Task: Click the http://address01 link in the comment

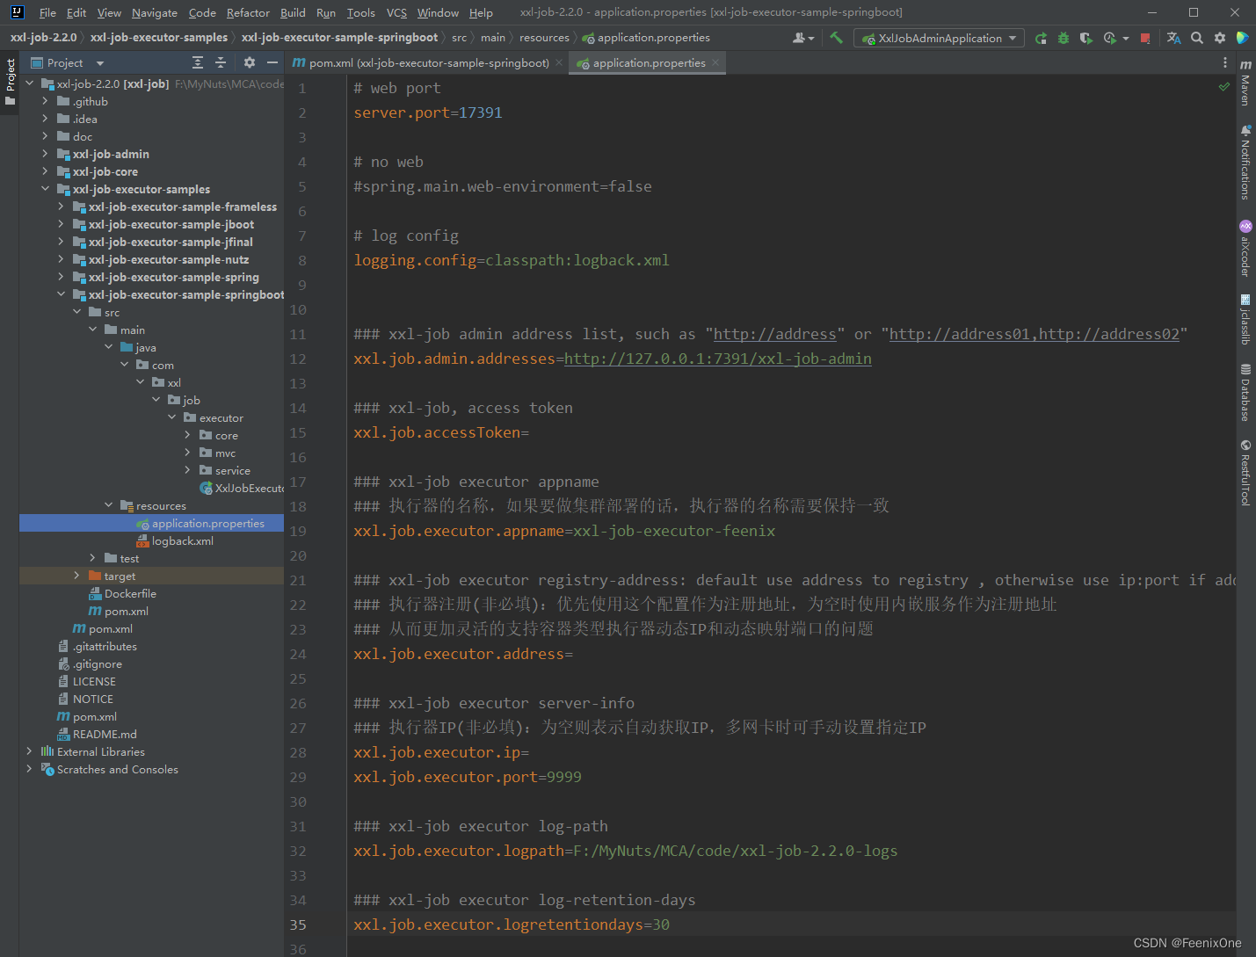Action: (x=960, y=334)
